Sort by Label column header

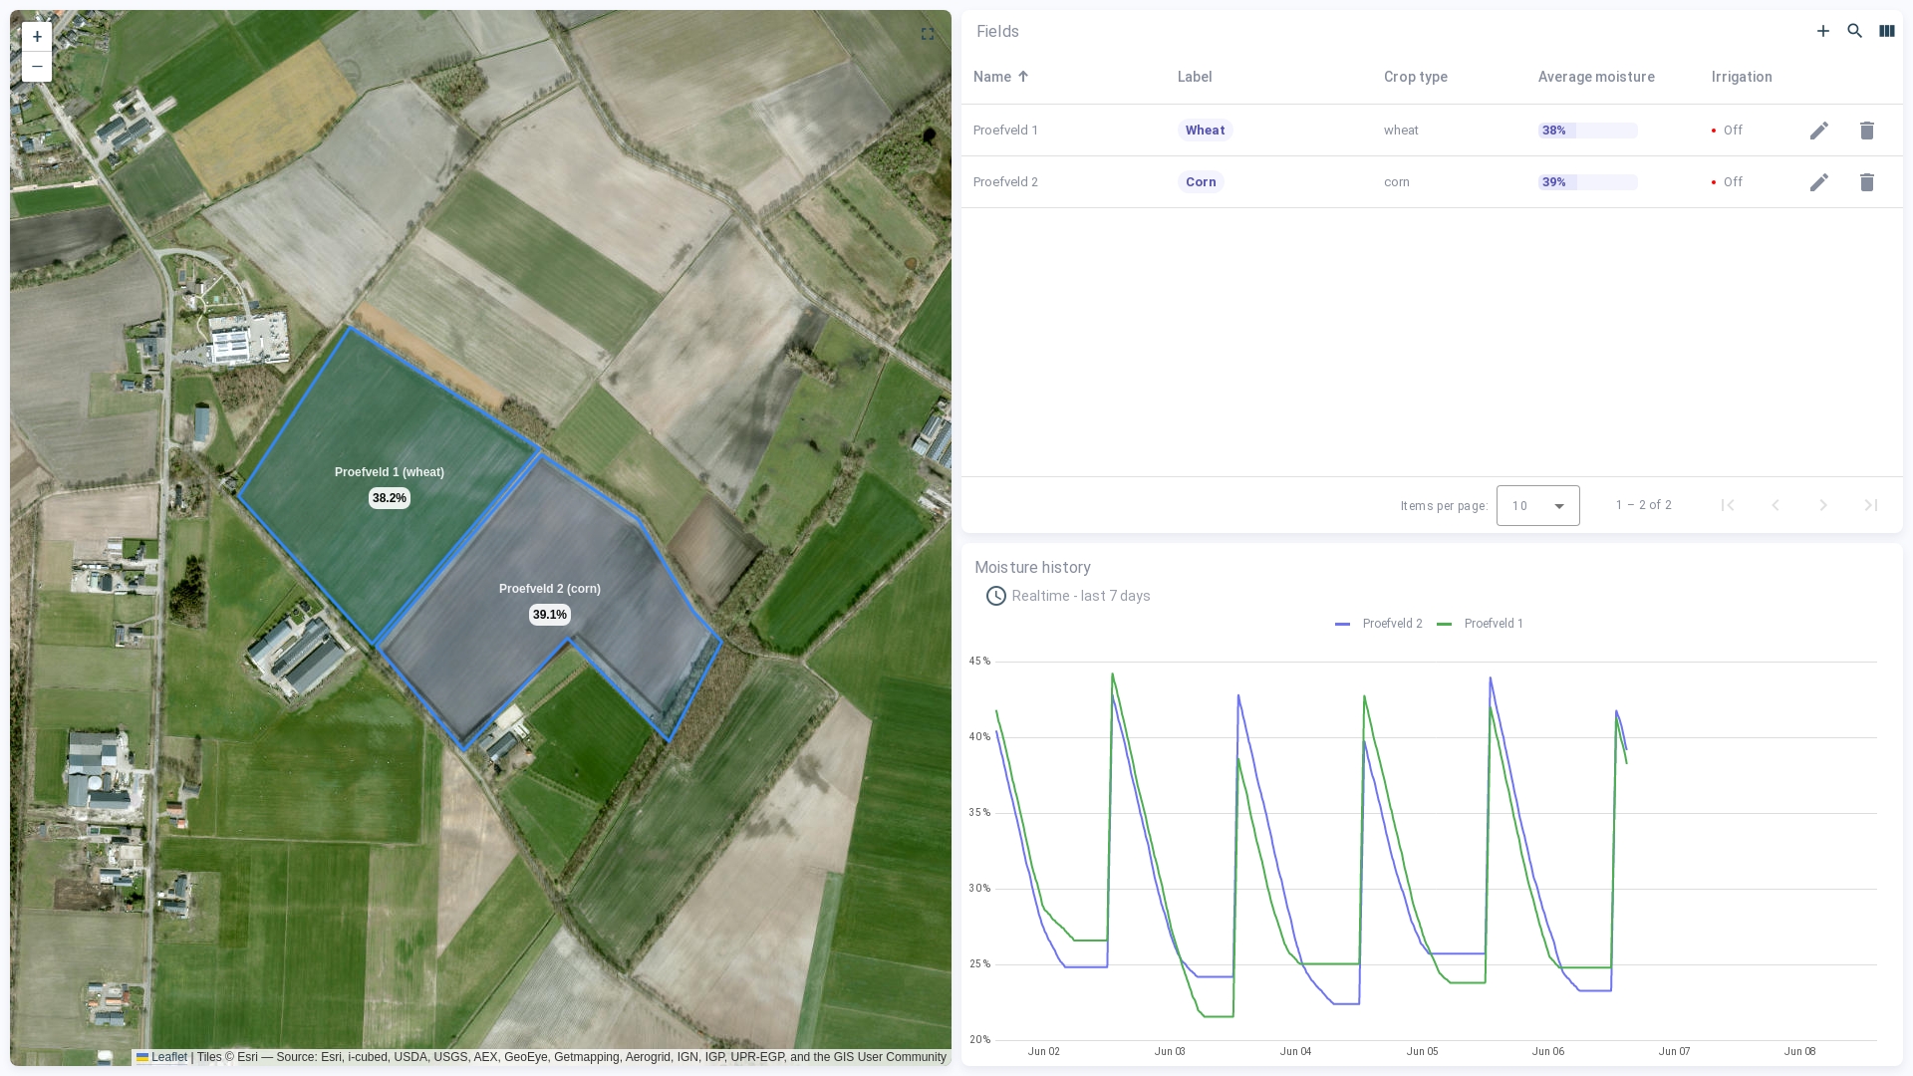(x=1195, y=77)
